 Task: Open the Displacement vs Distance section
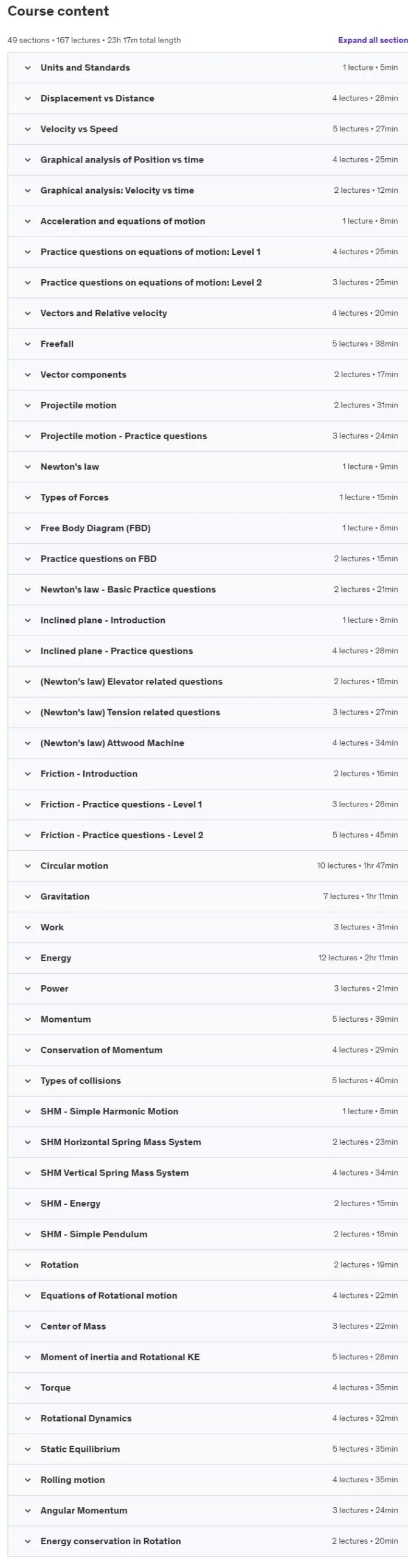[x=207, y=98]
